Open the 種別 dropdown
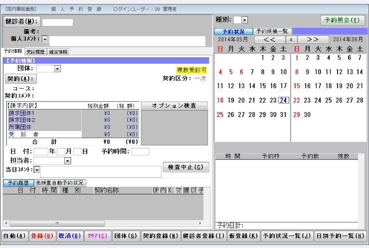This screenshot has height=248, width=369. 244,19
